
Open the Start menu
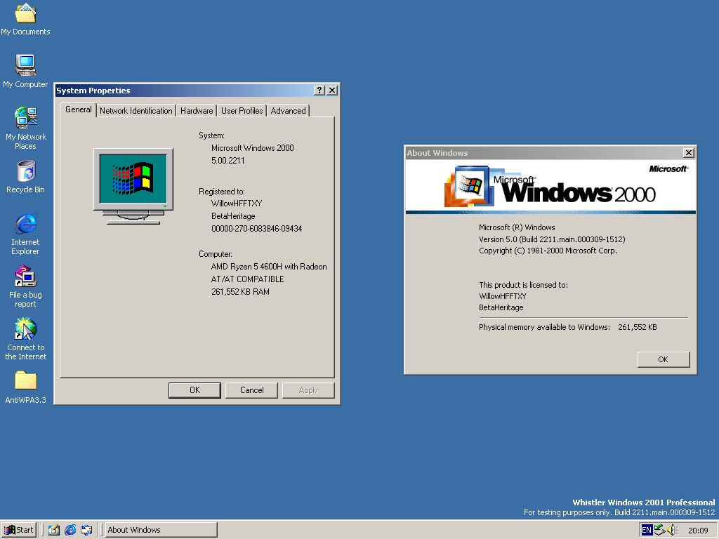(18, 530)
